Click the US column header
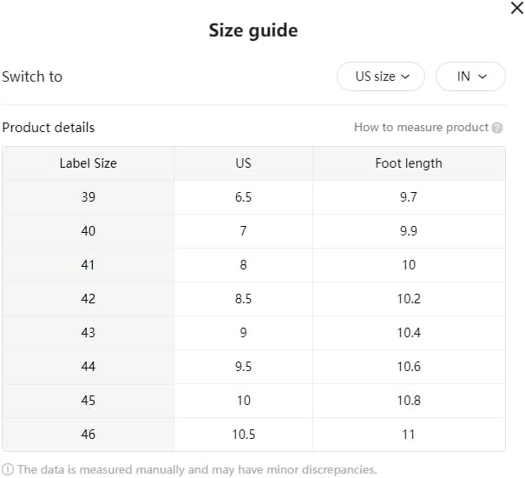This screenshot has width=525, height=478. (243, 163)
